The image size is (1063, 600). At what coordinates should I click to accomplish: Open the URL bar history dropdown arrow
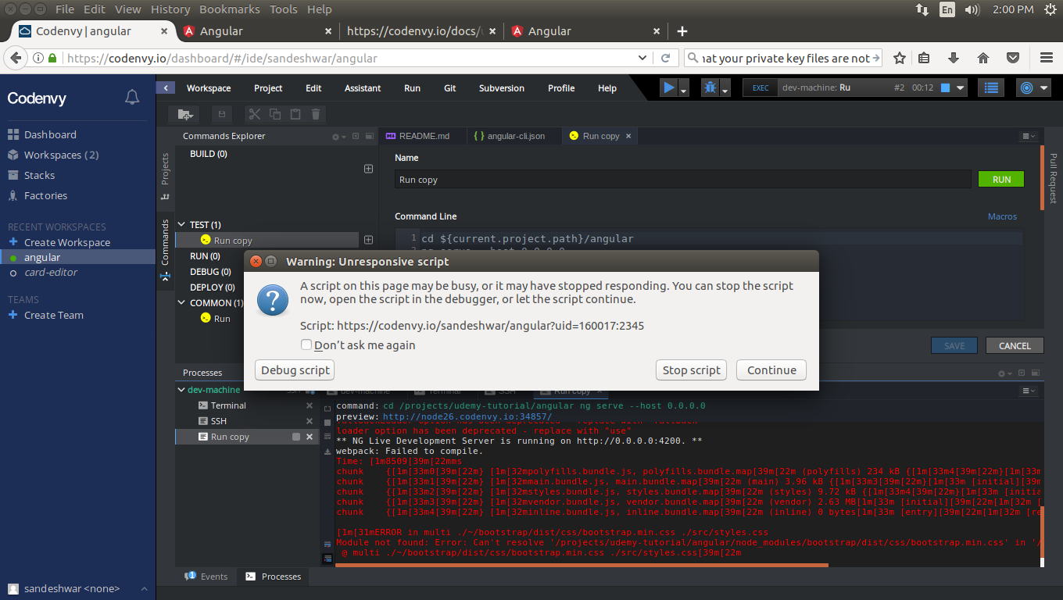(642, 58)
